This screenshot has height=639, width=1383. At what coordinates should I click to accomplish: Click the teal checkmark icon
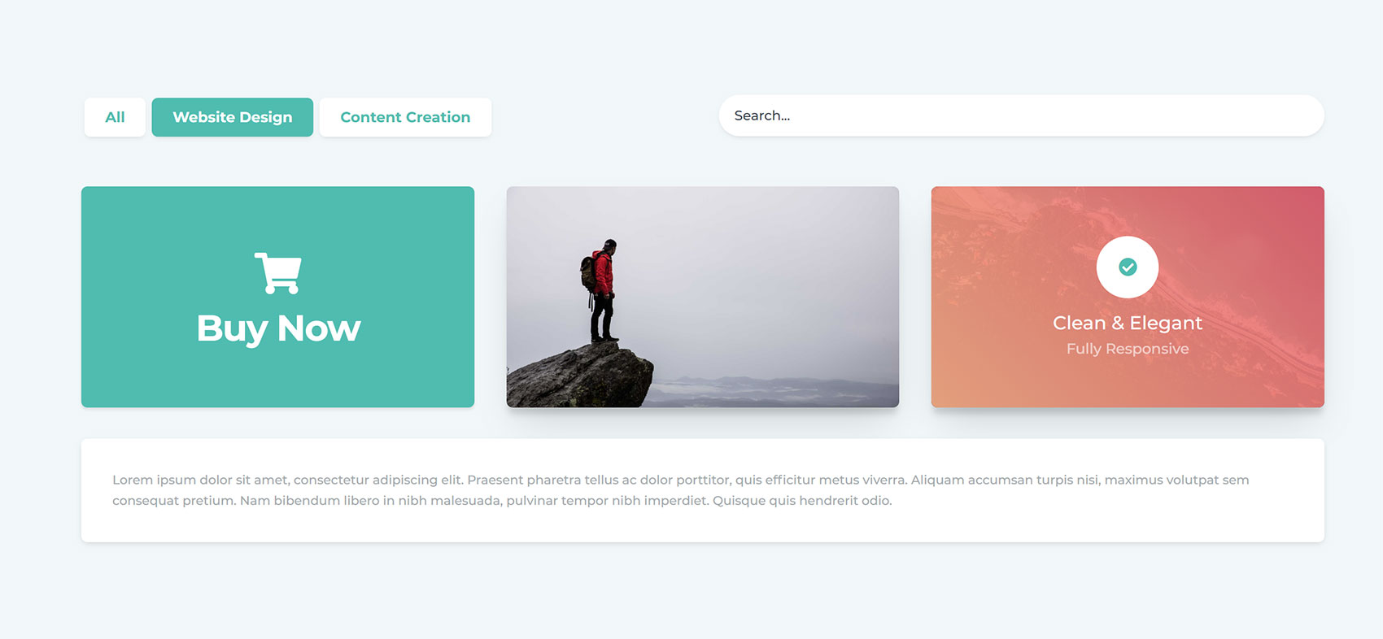click(x=1128, y=267)
